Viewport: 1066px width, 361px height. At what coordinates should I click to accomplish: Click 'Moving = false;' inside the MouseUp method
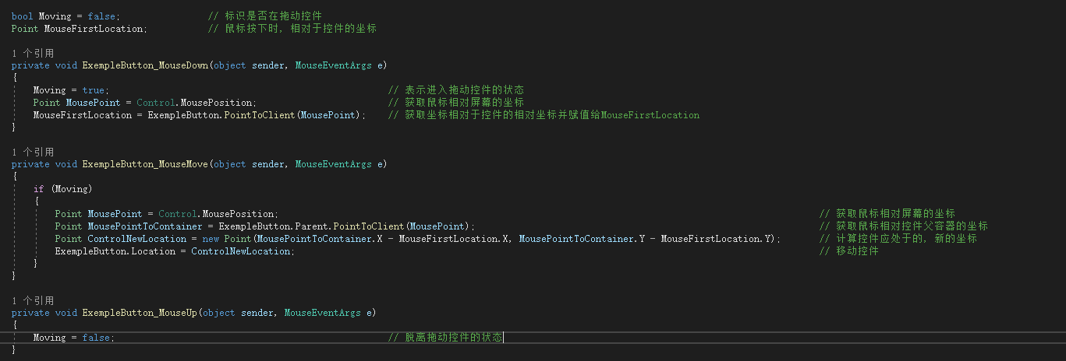[x=73, y=338]
